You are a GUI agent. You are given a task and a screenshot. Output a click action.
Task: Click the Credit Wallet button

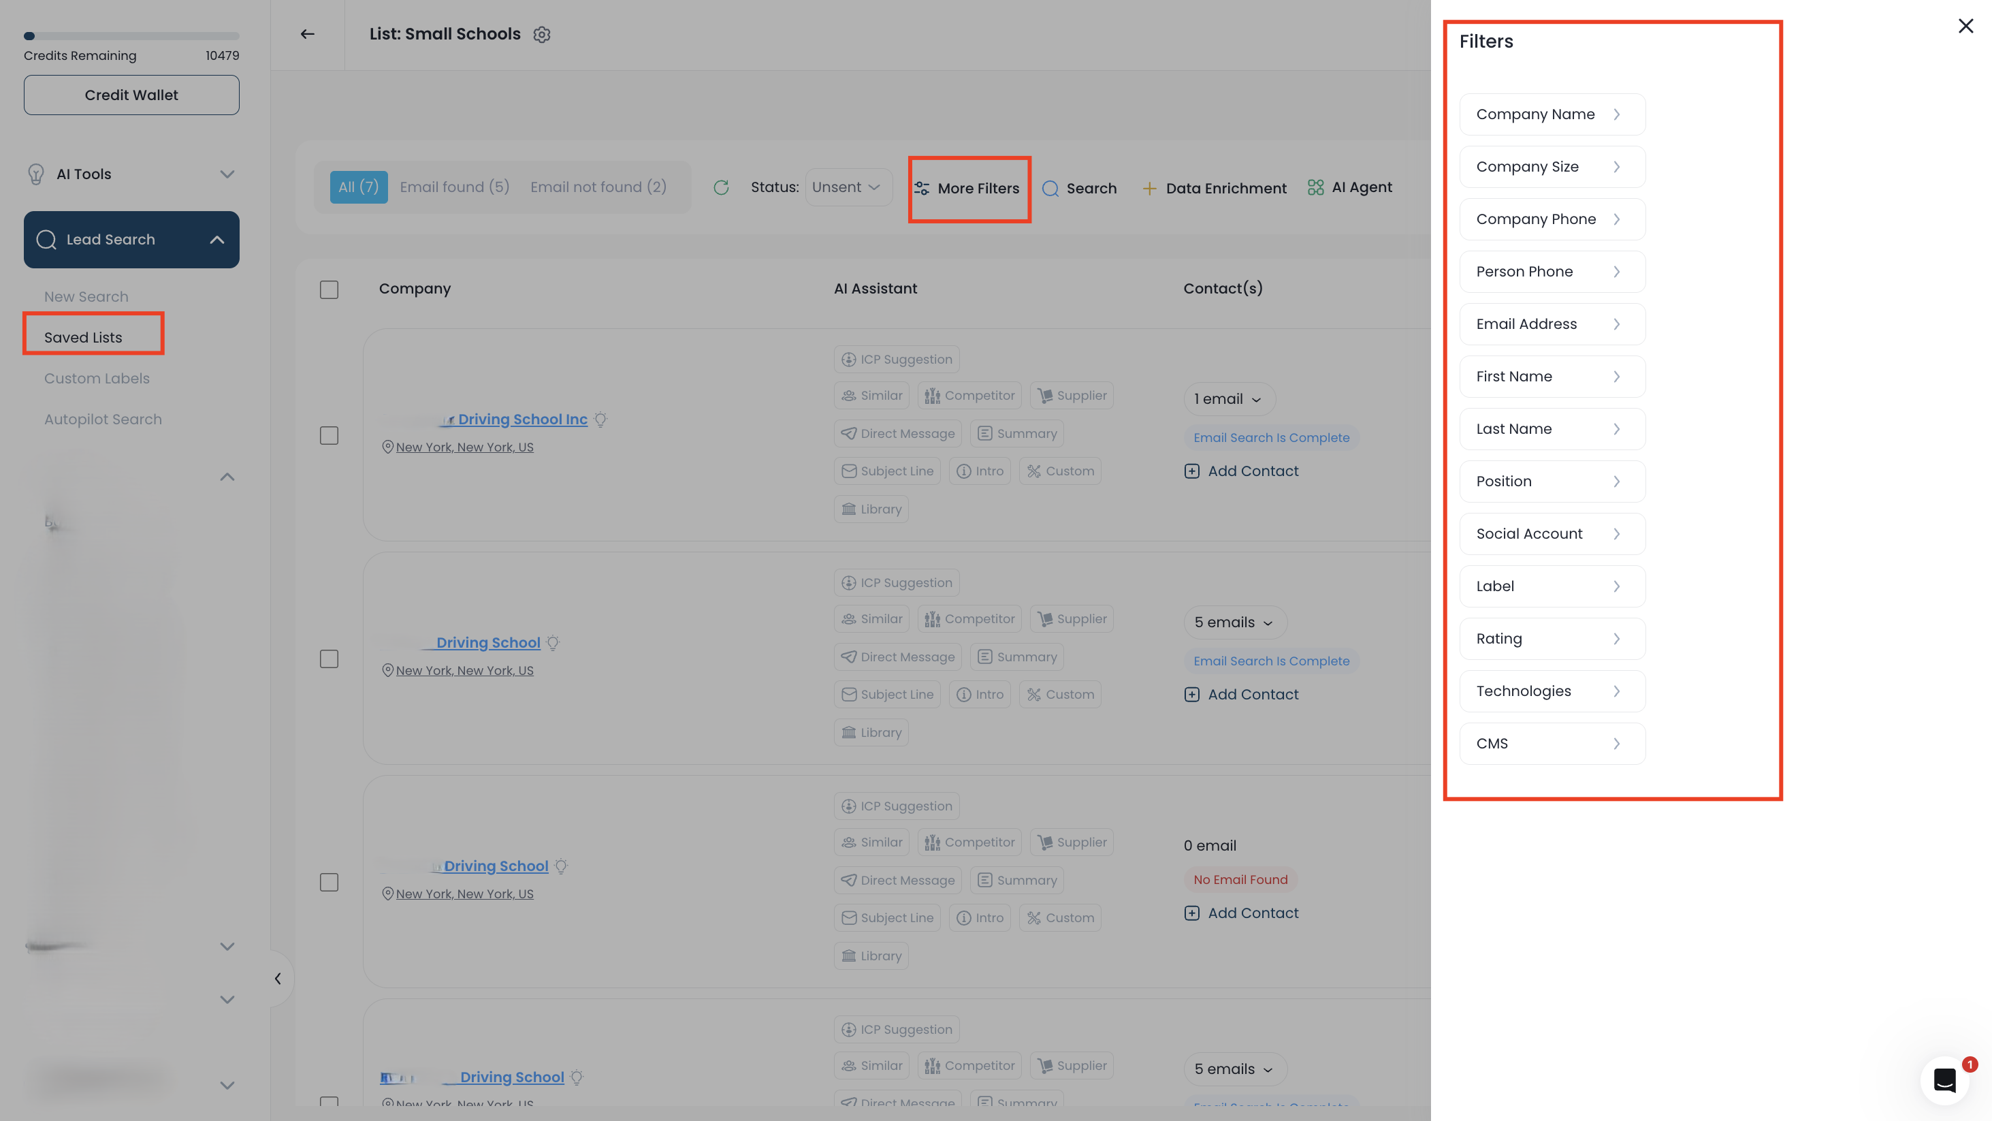tap(131, 95)
